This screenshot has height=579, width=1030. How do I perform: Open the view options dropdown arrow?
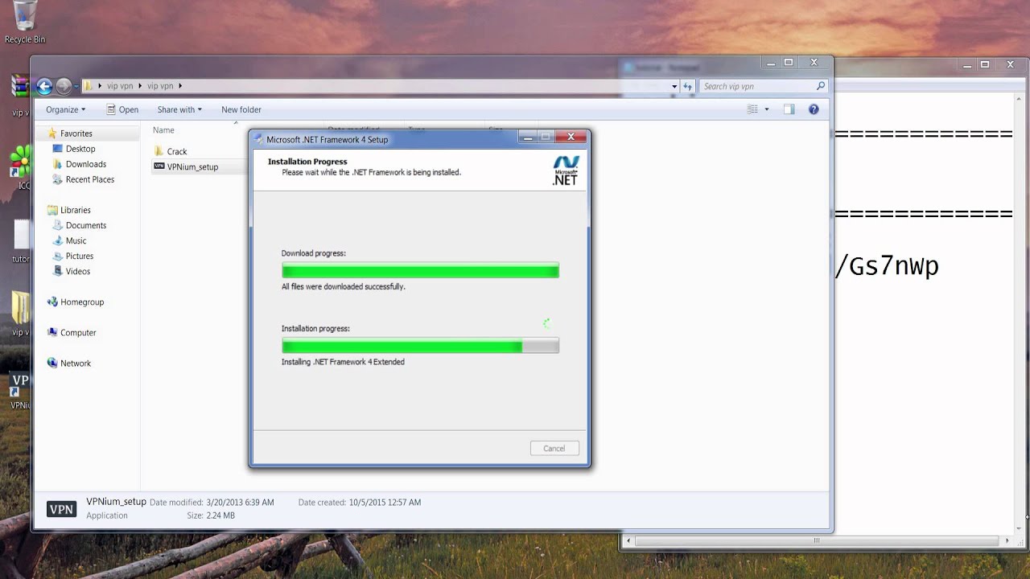tap(766, 109)
